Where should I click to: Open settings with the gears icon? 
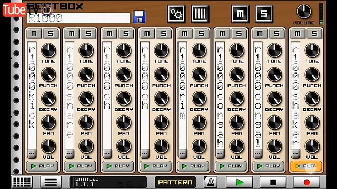(x=176, y=14)
